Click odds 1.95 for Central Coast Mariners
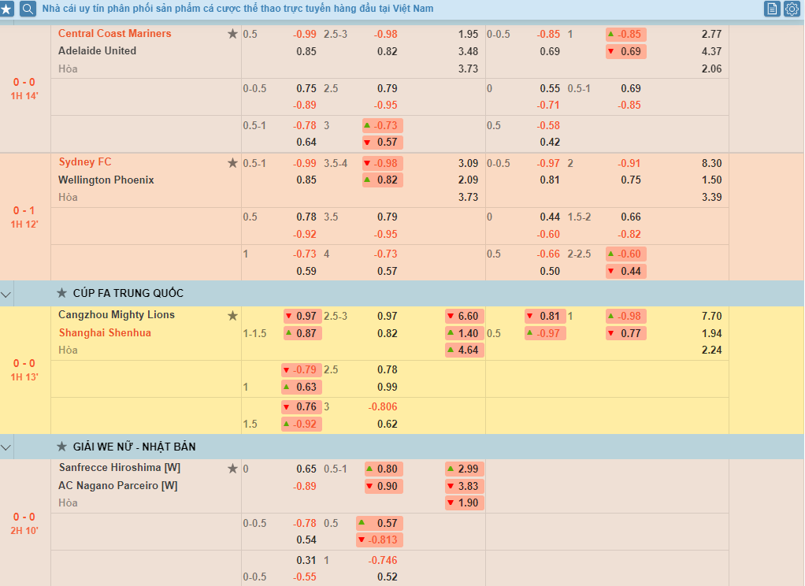Viewport: 805px width, 586px height. [x=468, y=34]
